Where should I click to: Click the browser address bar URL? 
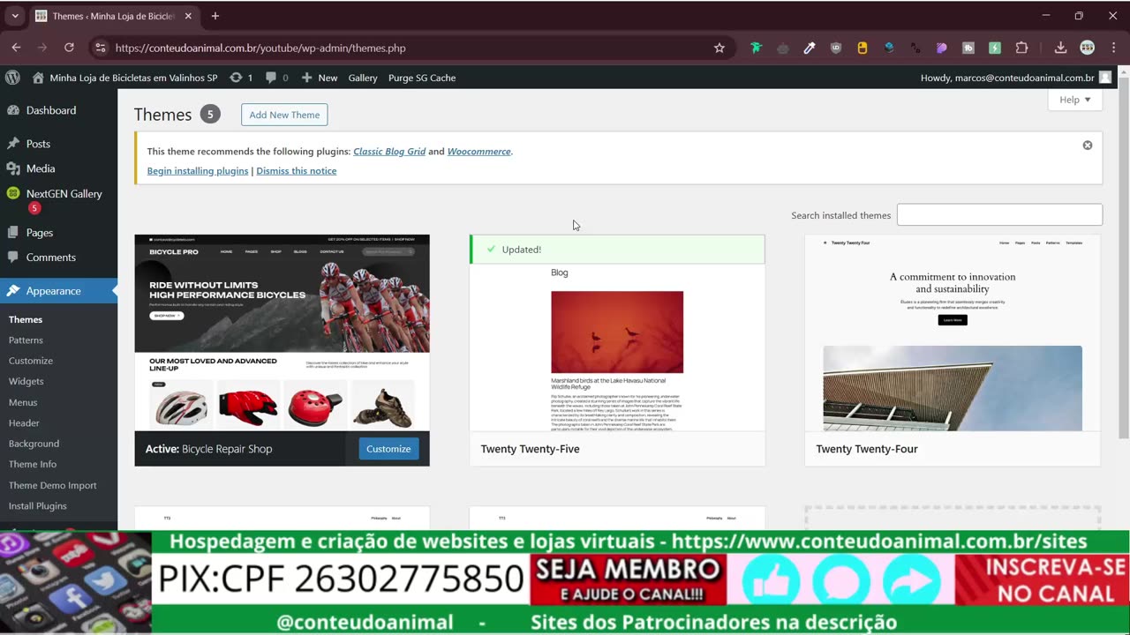pos(260,48)
